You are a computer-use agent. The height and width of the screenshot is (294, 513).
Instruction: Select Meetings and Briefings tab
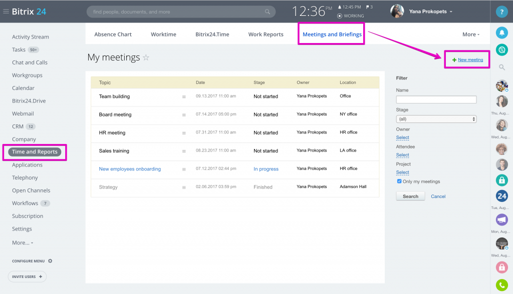[332, 34]
